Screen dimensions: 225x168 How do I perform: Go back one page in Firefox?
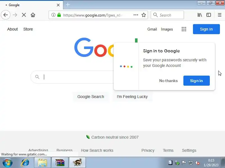(6, 15)
